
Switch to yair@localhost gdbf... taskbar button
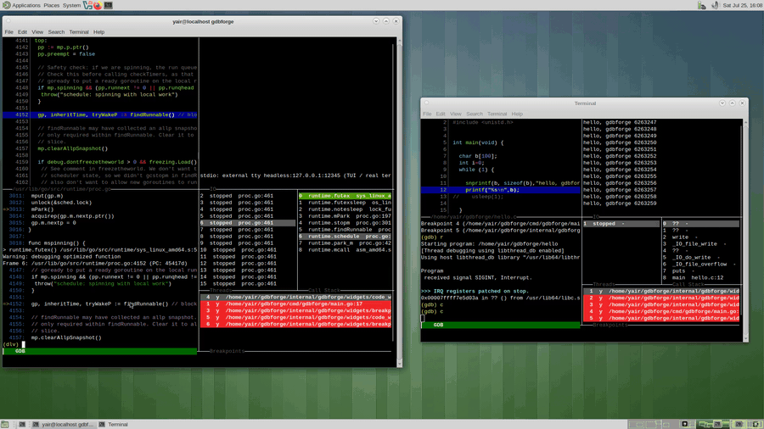[x=63, y=424]
